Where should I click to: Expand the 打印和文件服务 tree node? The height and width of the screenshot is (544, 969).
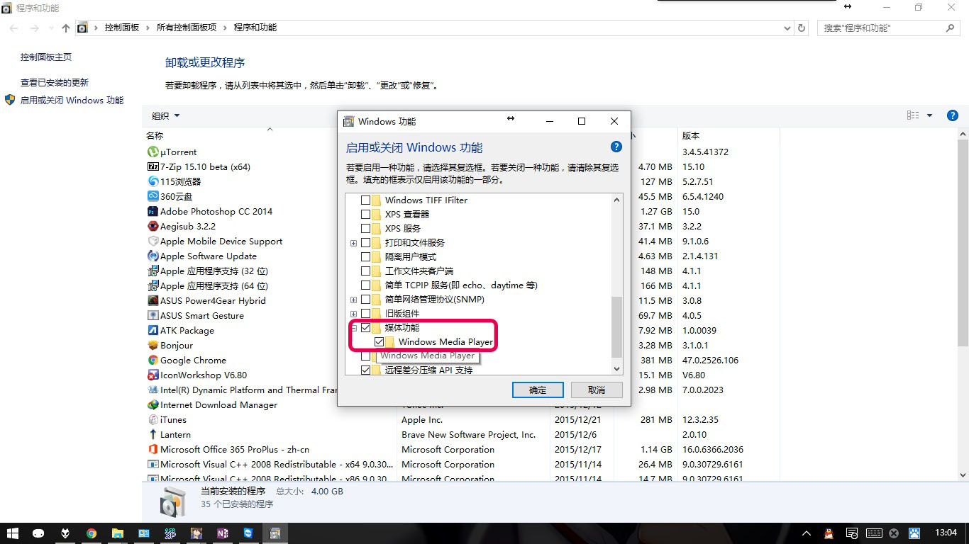[353, 243]
